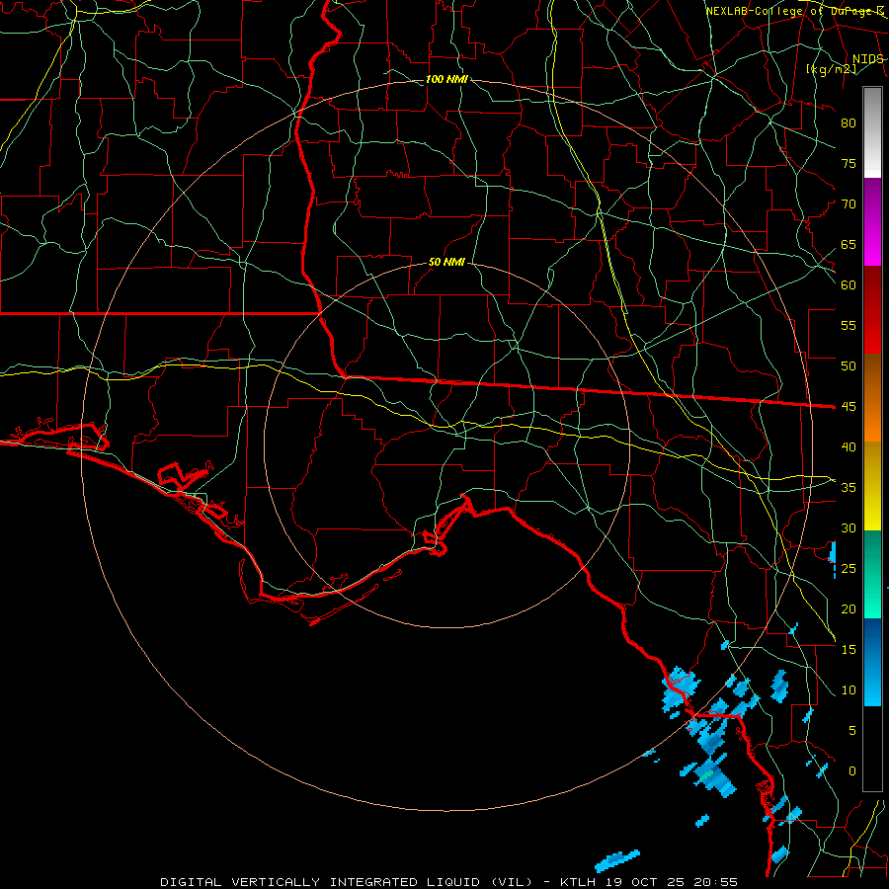Pick the magenta-purple segment of the color bar
889x889 pixels.
tap(872, 221)
